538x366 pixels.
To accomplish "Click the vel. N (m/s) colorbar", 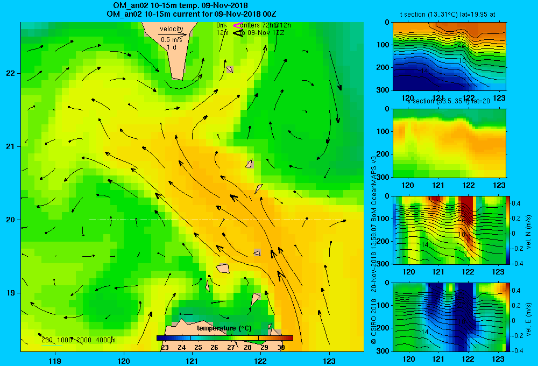I will (x=508, y=230).
